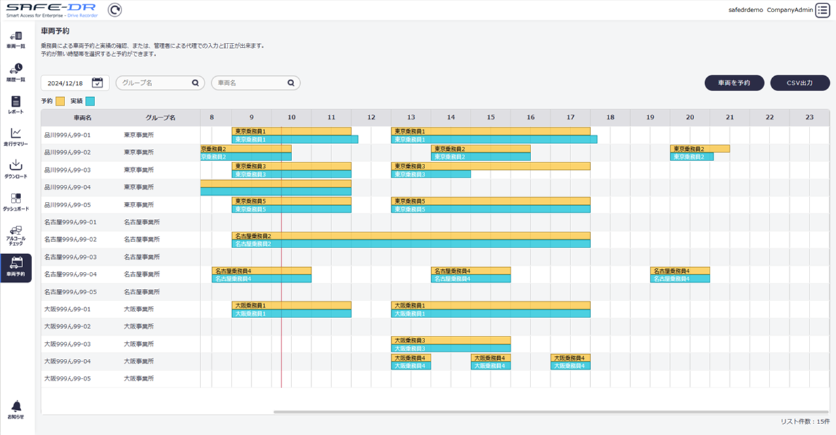Open the top-right list menu icon
This screenshot has height=435, width=836.
(x=823, y=10)
